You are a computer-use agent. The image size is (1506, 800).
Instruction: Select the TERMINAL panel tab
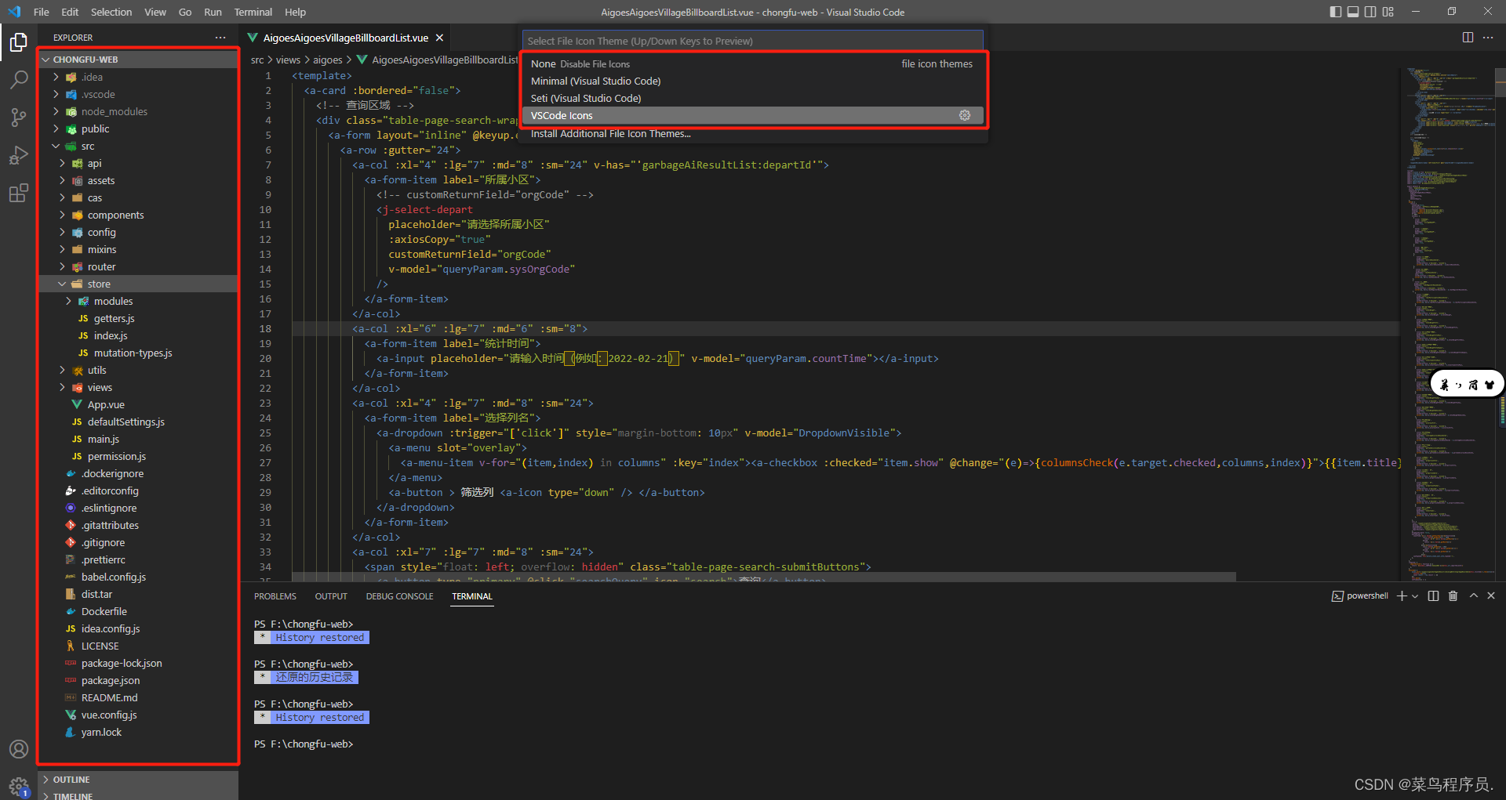(472, 596)
